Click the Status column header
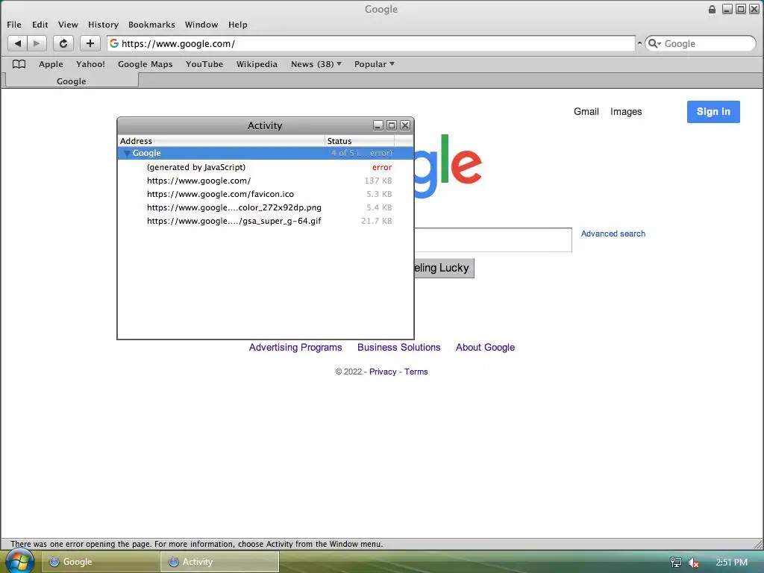764x573 pixels. [x=360, y=141]
